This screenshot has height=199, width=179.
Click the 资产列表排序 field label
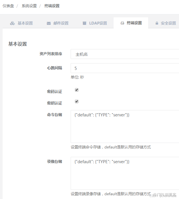pos(51,54)
